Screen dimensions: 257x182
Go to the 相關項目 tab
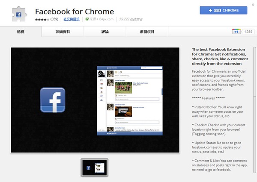coord(147,32)
